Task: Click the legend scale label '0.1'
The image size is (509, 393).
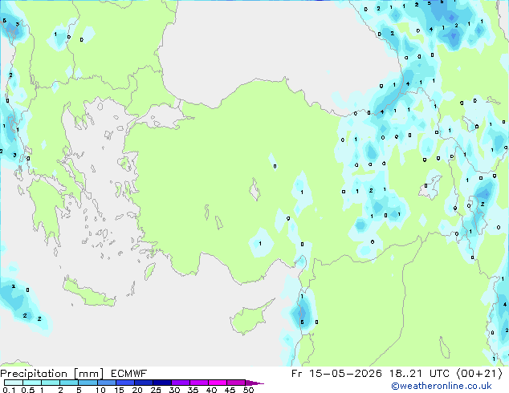Action: [x=9, y=390]
